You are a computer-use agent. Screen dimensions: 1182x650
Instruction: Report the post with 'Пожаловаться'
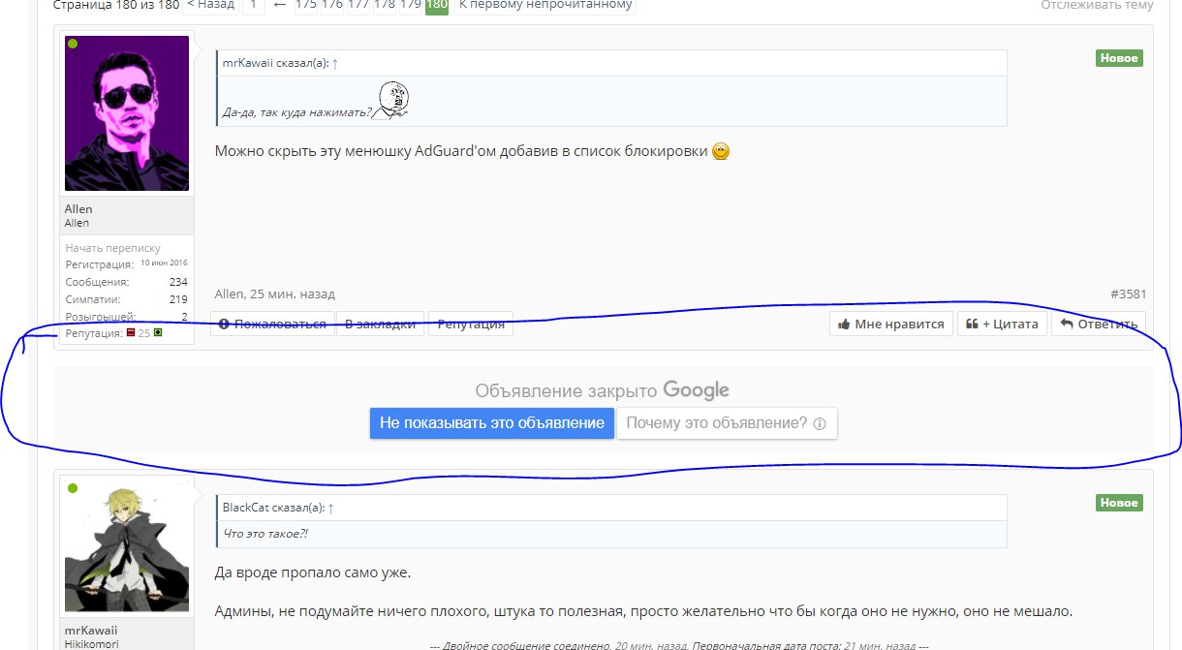tap(271, 324)
